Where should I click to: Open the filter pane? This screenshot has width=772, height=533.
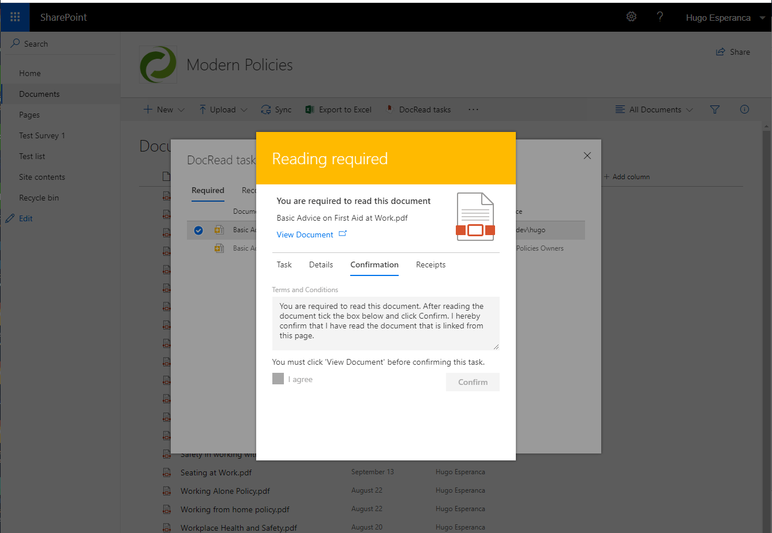tap(715, 109)
